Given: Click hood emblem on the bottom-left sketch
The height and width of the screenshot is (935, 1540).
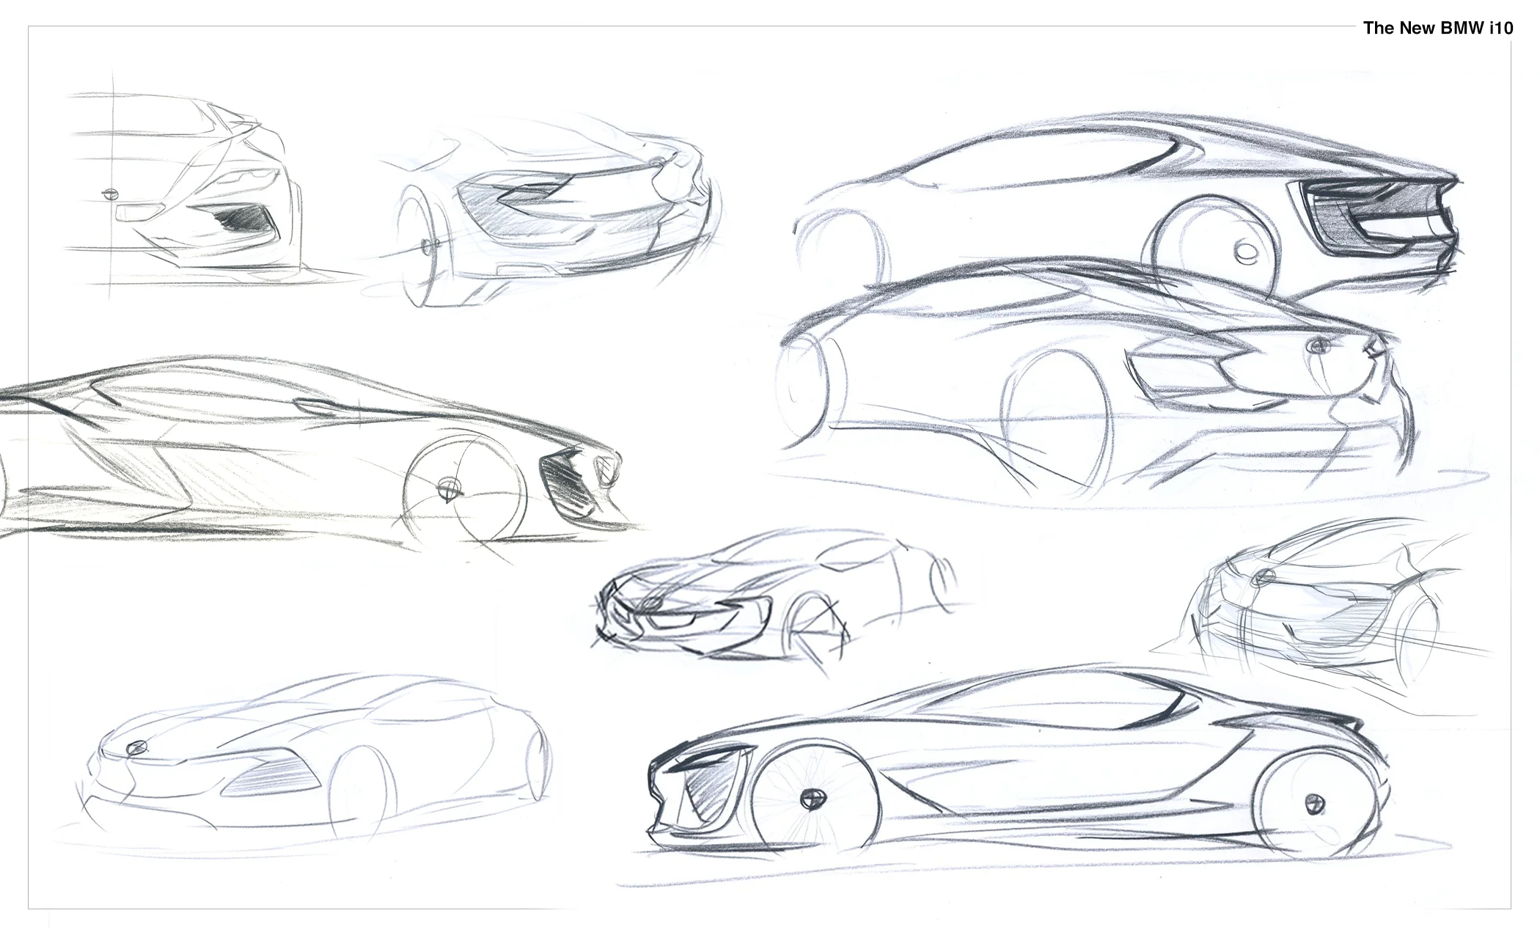Looking at the screenshot, I should pos(136,747).
